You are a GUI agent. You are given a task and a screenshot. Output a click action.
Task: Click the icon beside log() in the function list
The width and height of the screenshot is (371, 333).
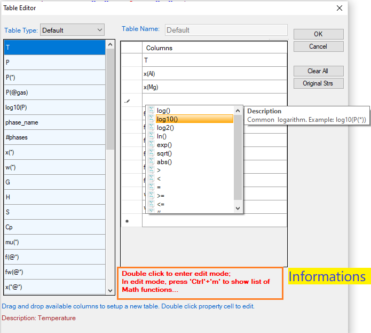pos(151,111)
